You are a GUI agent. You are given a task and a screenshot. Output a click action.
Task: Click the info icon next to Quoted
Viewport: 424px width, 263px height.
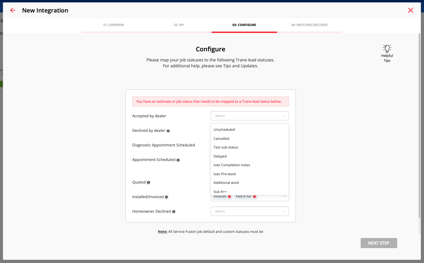(x=149, y=182)
